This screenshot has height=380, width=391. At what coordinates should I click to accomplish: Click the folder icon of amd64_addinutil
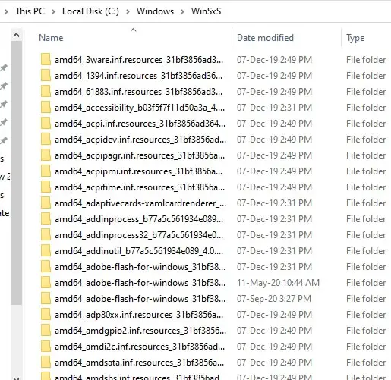pos(46,251)
